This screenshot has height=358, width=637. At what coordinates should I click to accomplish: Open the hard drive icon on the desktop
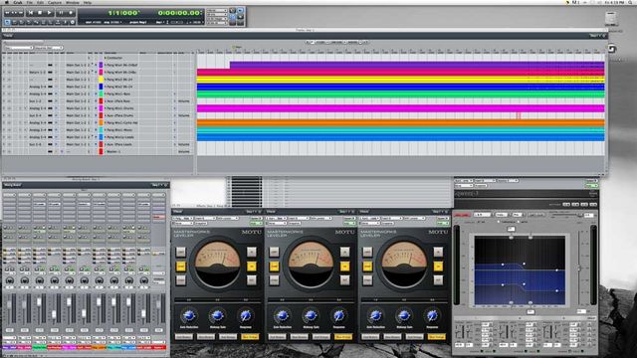point(610,19)
